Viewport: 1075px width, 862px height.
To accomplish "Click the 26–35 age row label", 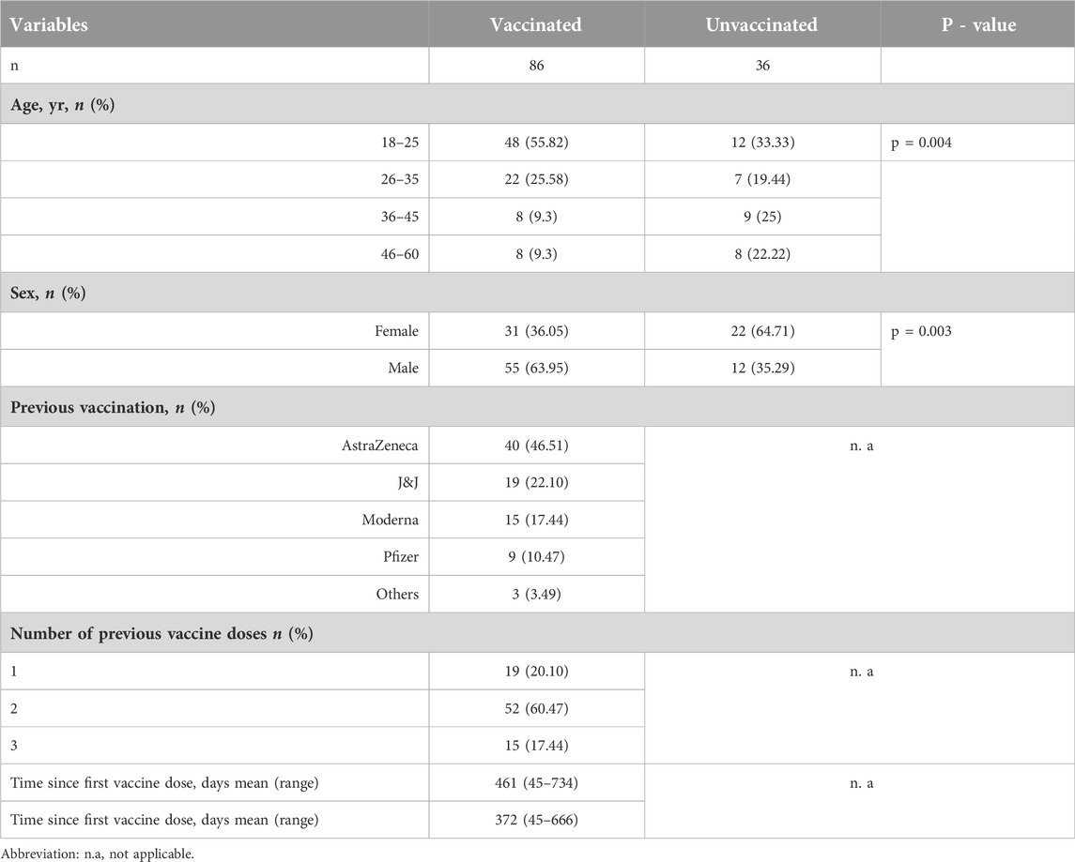I will tap(400, 179).
